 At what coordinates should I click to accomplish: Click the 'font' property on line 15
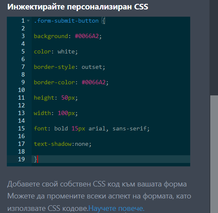point(41,129)
